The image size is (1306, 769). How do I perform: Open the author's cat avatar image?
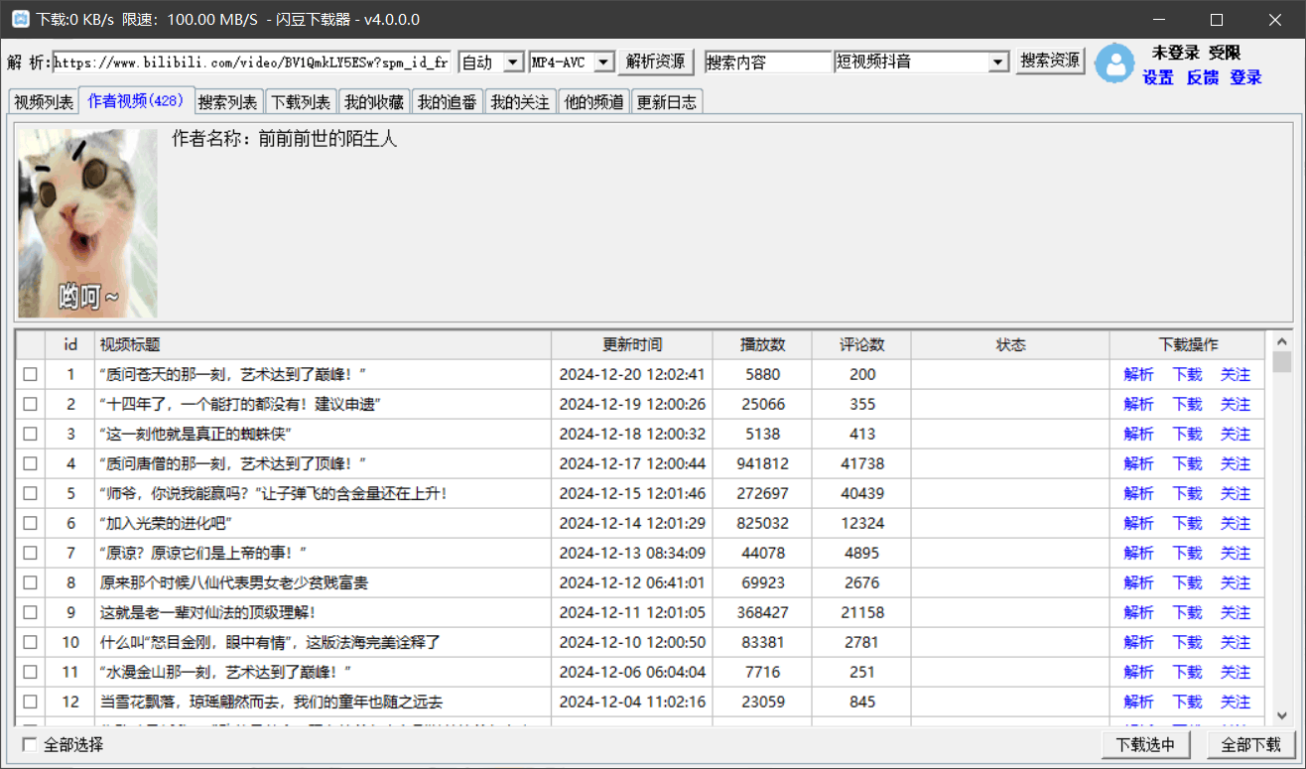87,223
